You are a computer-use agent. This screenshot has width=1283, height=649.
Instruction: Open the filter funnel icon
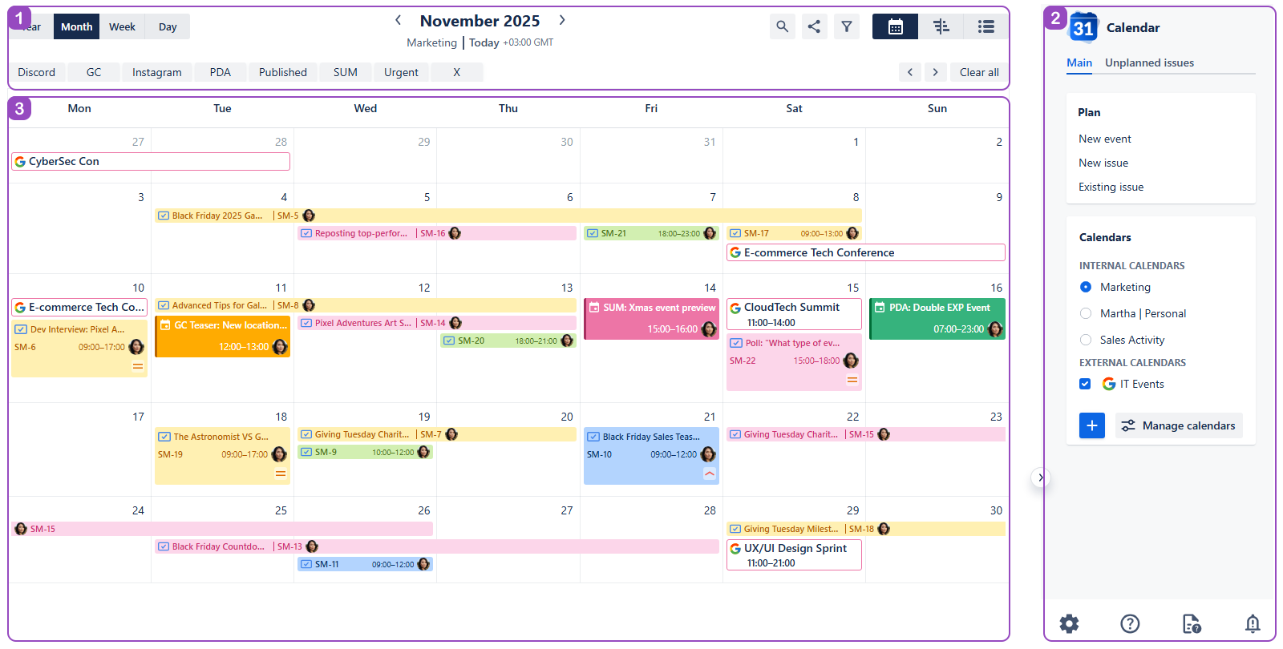[846, 26]
